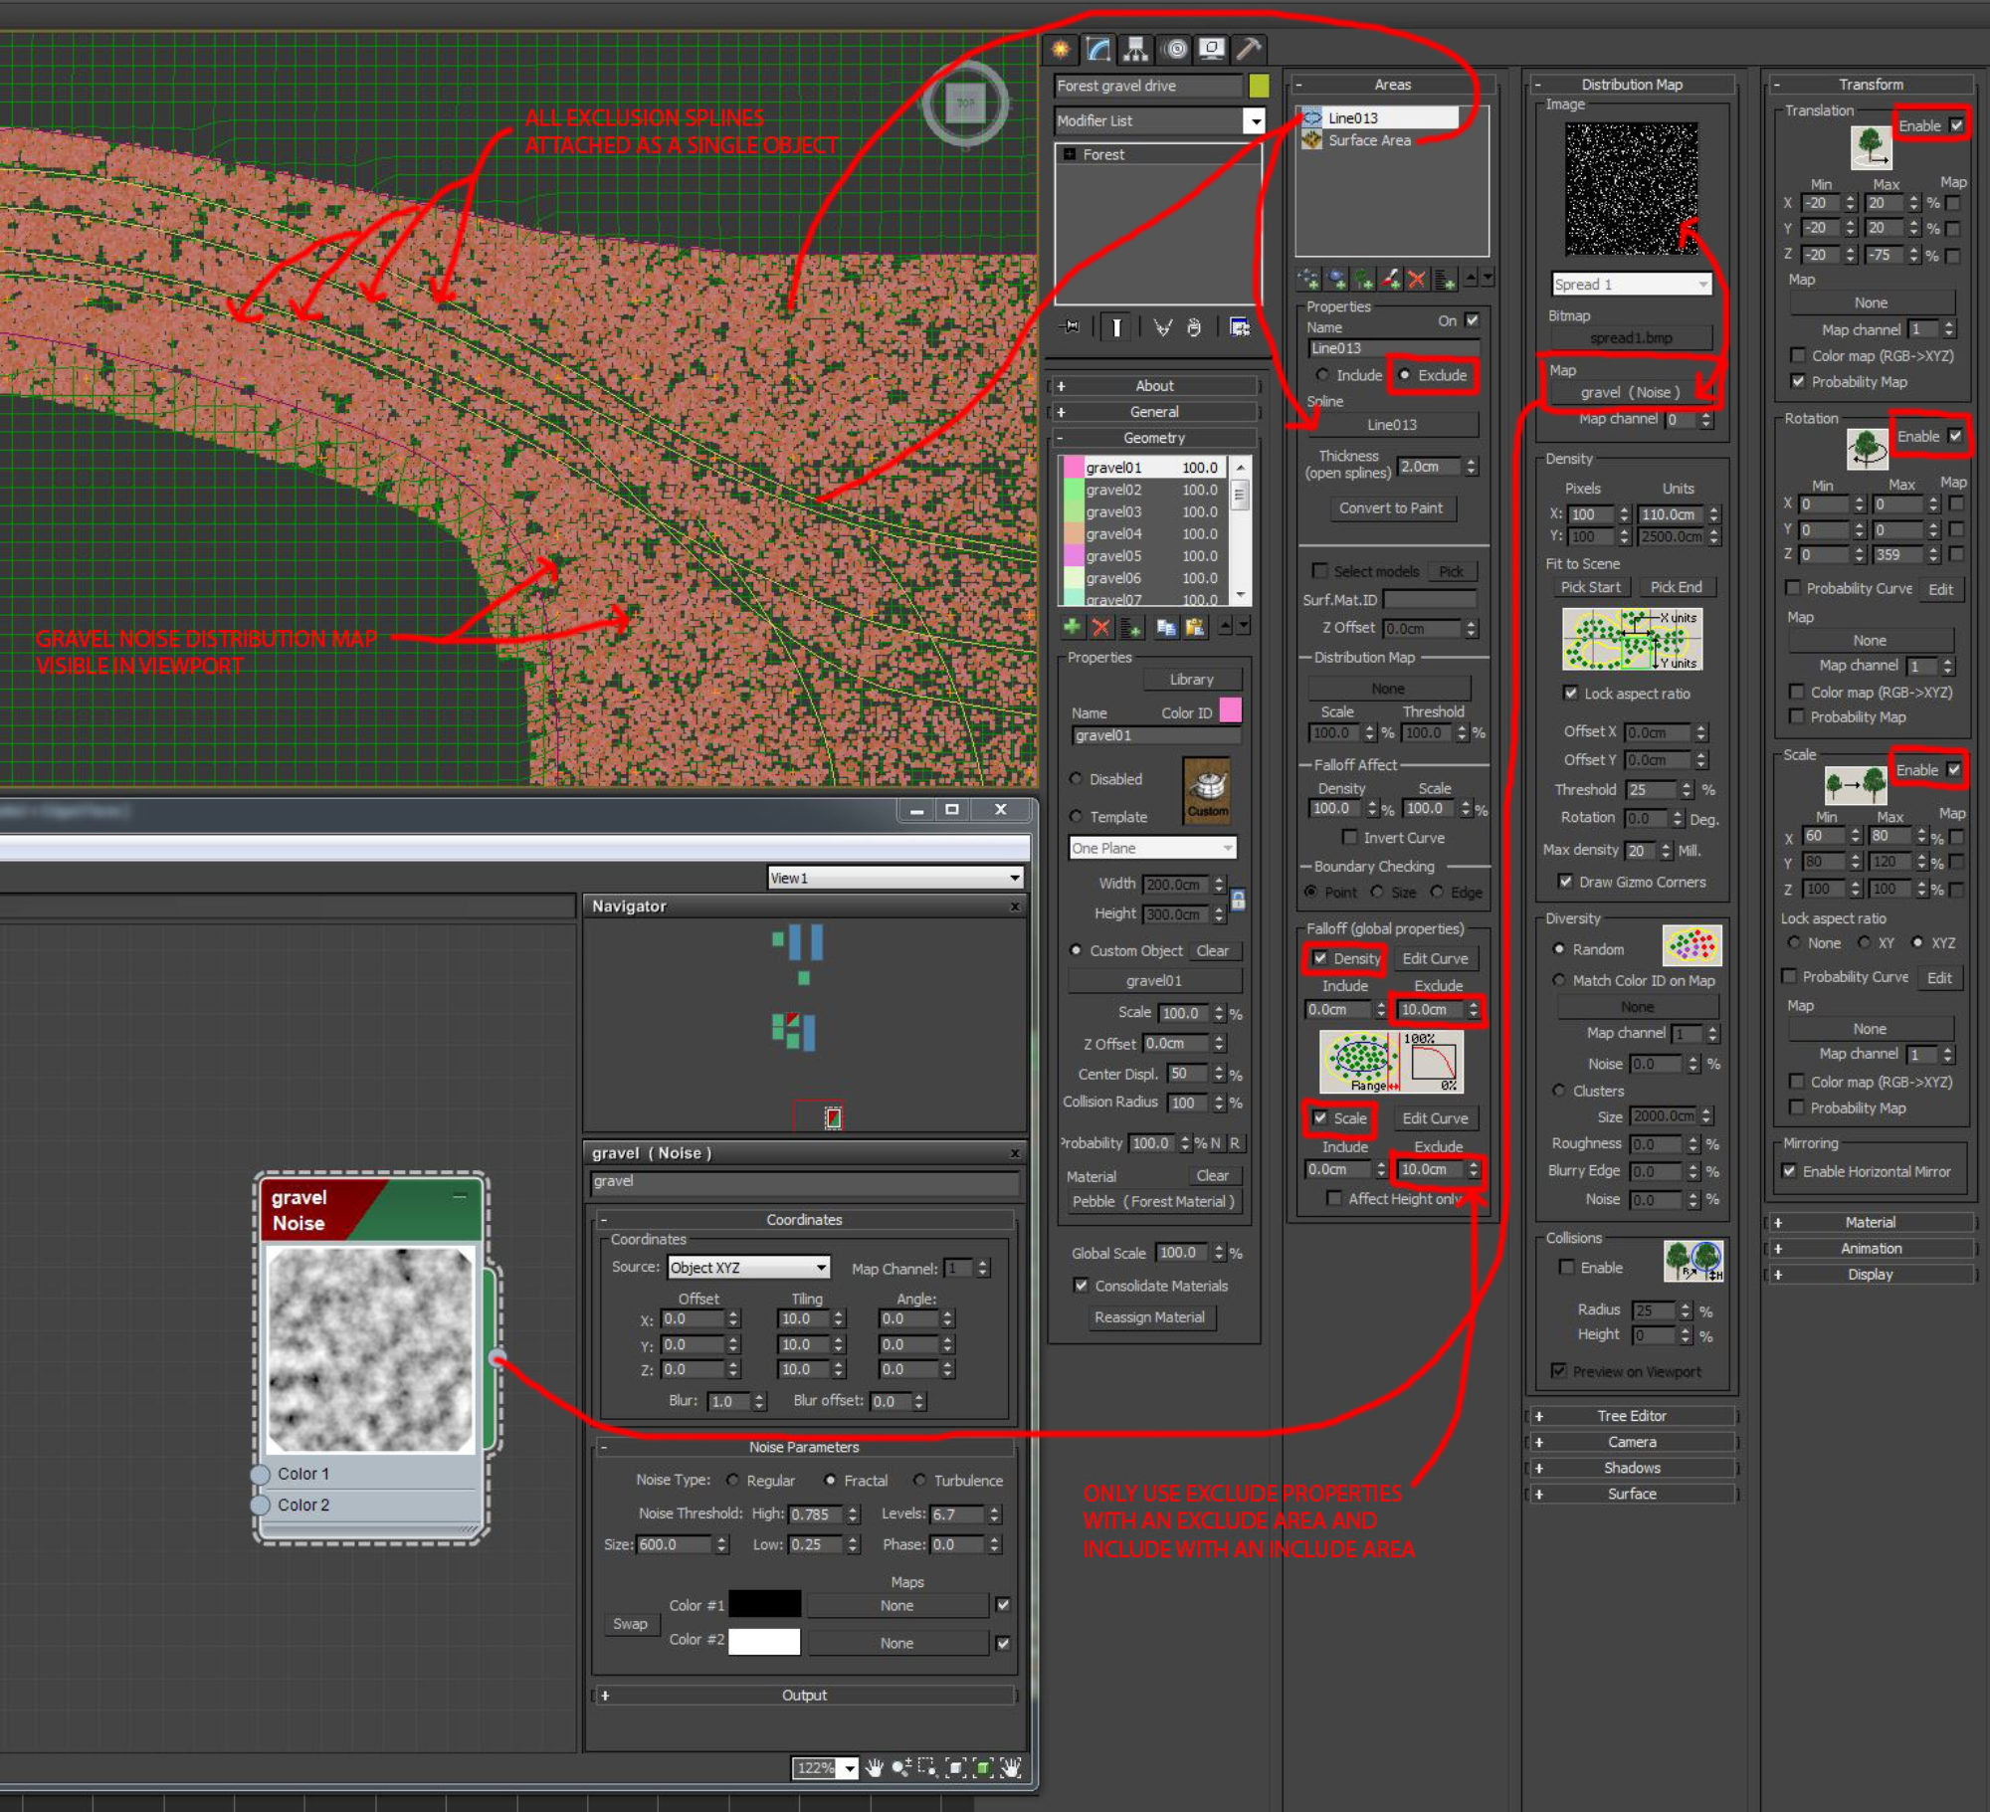Click the Custom geometry teapot thumbnail
This screenshot has width=1990, height=1812.
(1207, 789)
